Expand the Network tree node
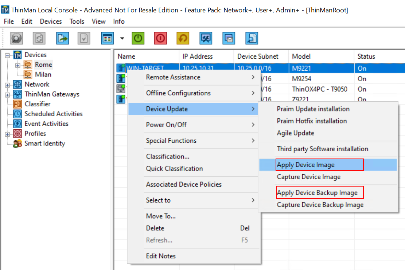 click(7, 85)
